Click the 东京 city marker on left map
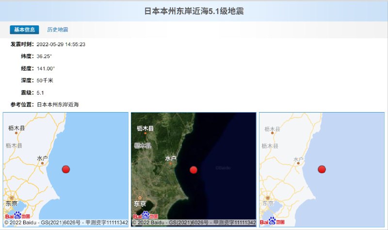 [x=12, y=197]
